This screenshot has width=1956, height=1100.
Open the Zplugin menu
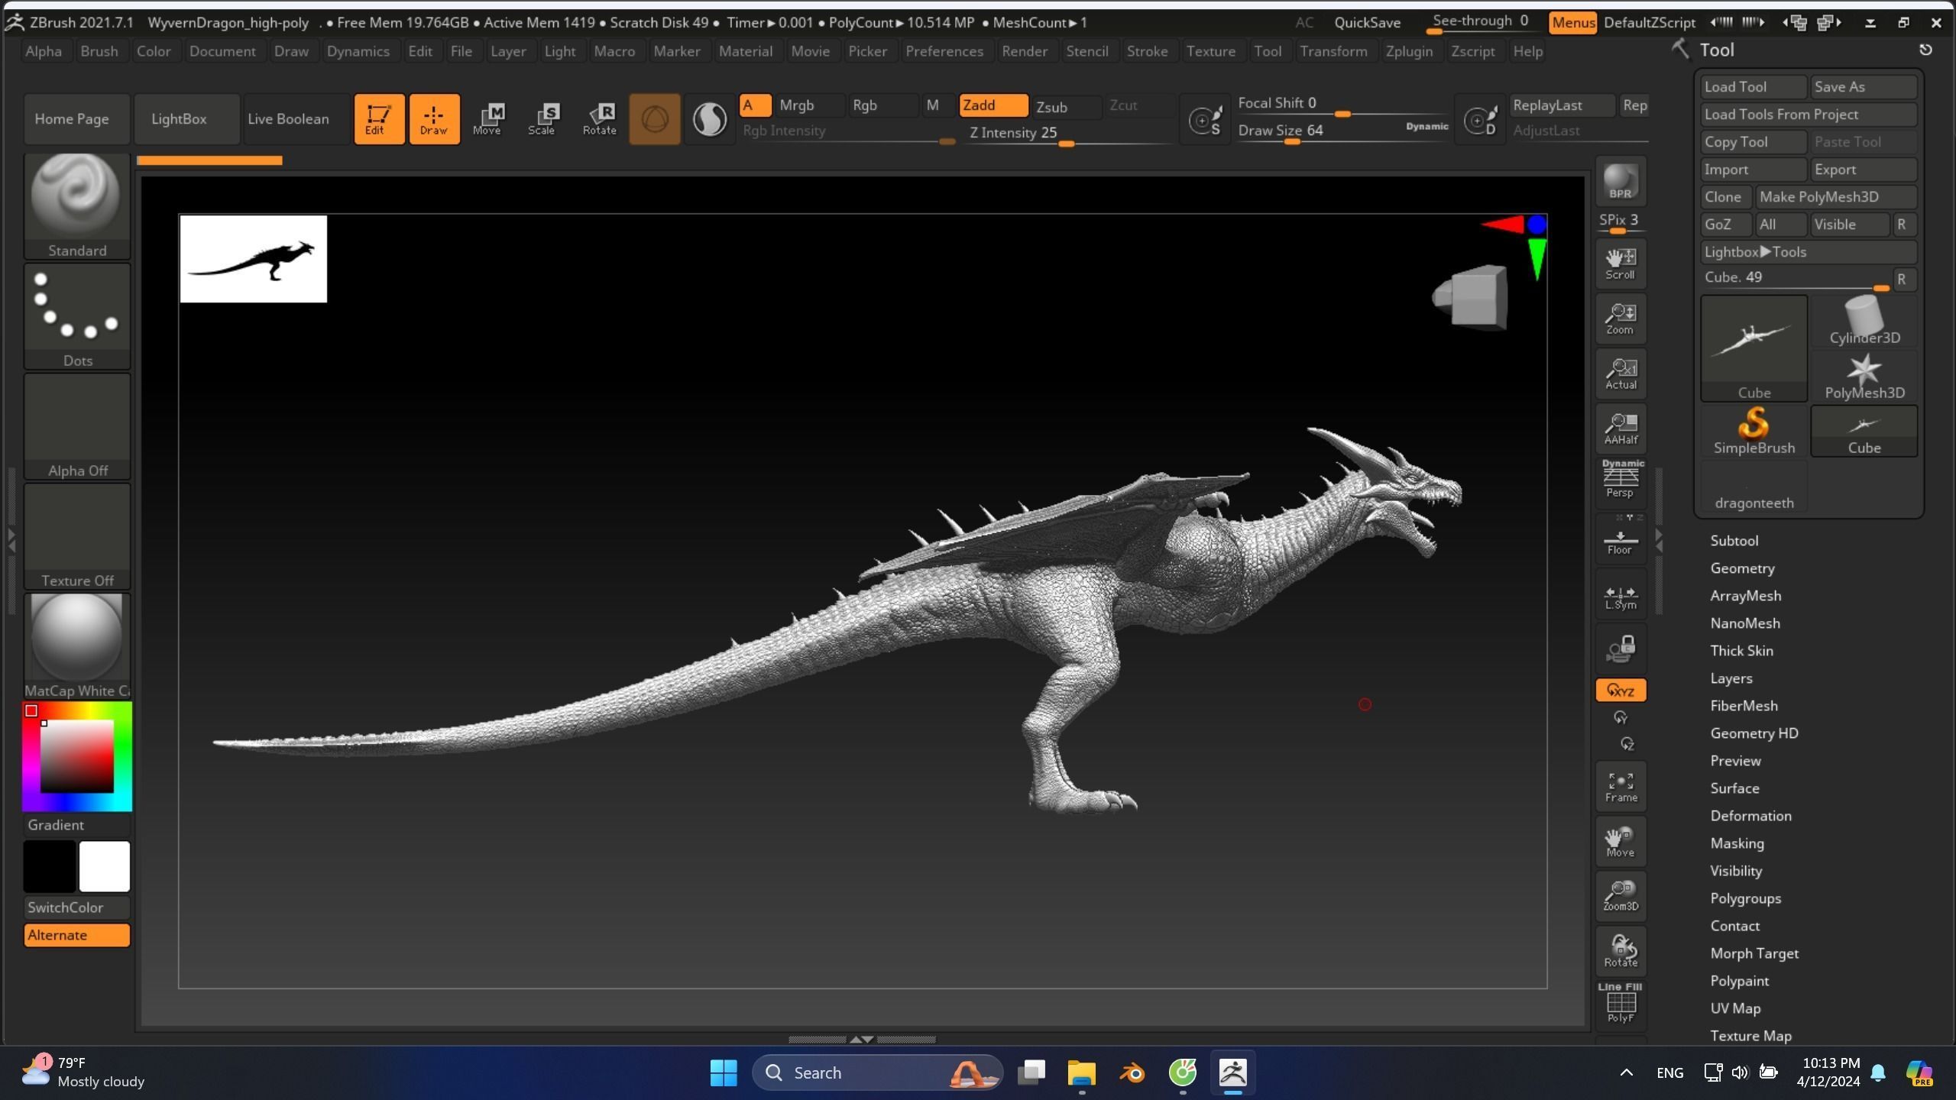point(1409,51)
